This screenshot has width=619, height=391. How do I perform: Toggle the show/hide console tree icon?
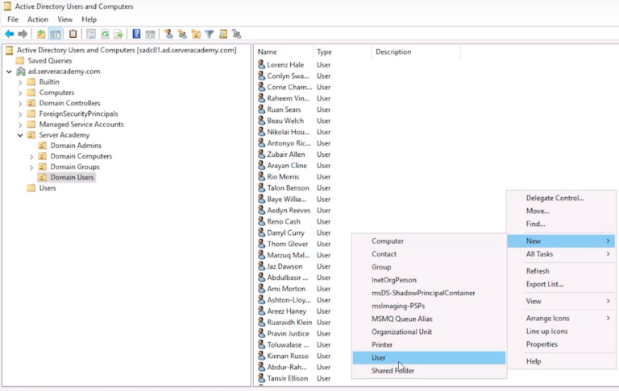[x=55, y=34]
